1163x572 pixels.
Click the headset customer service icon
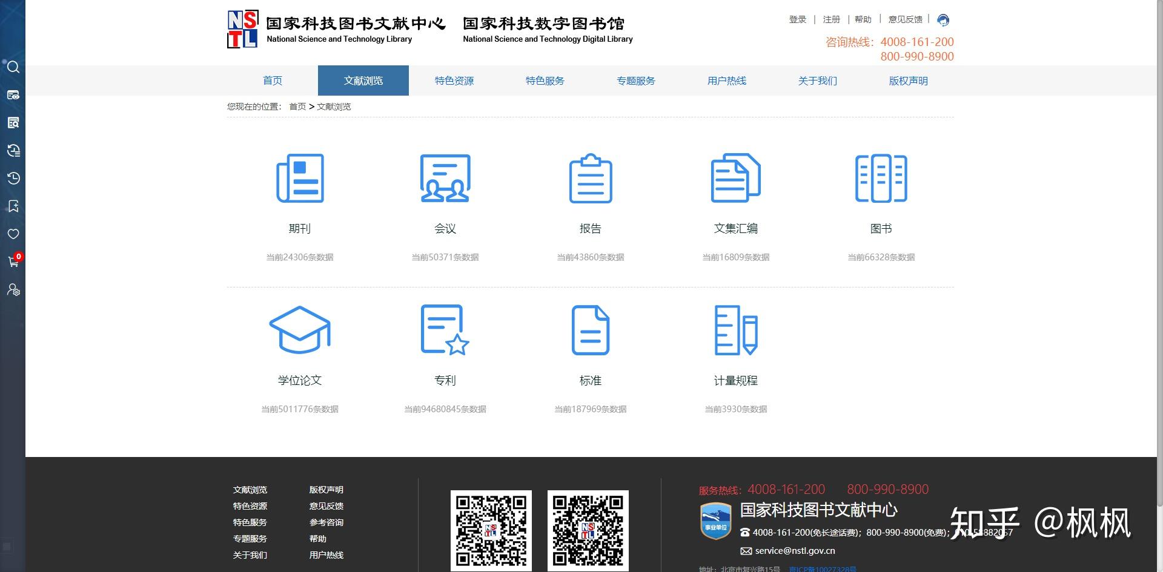[x=943, y=20]
